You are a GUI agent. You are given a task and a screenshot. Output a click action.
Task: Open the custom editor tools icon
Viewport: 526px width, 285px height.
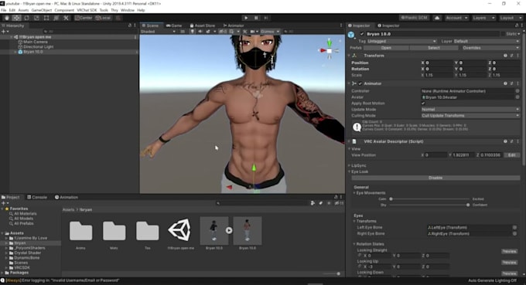click(66, 18)
